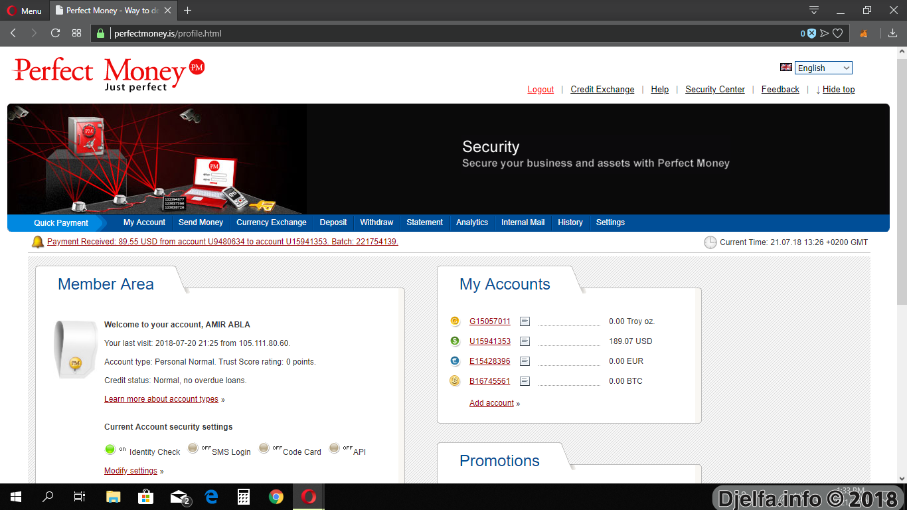Click the Hide top link
This screenshot has width=907, height=510.
[839, 90]
